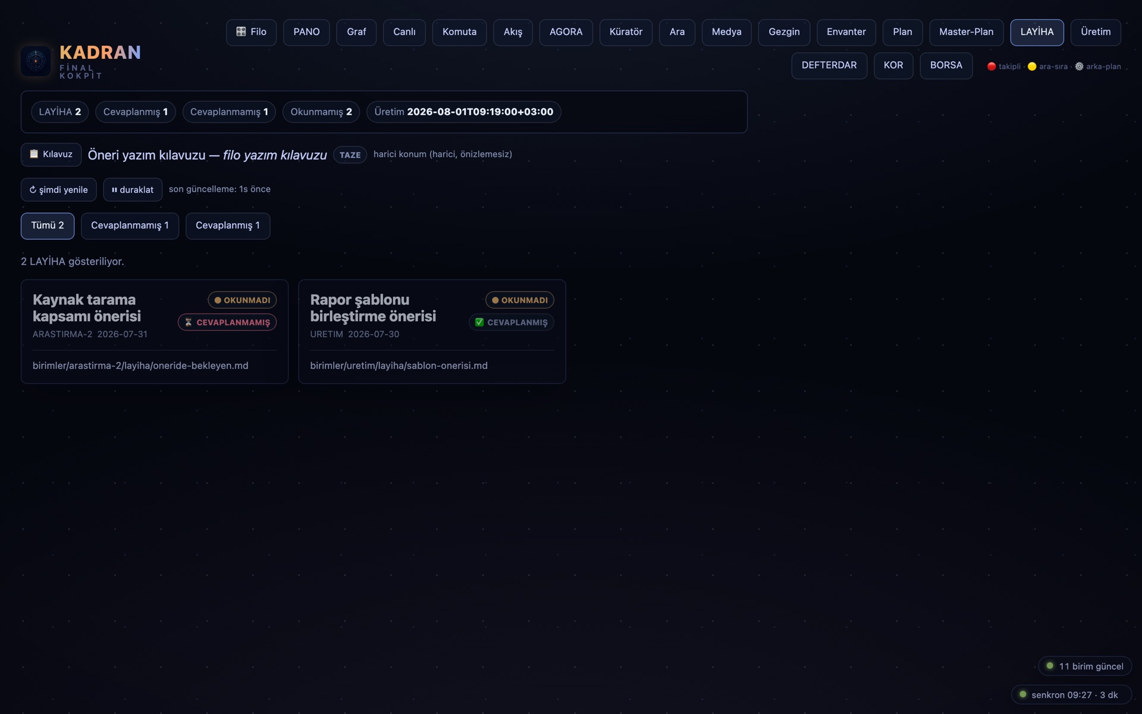
Task: Click the TAZE freshness badge
Action: tap(350, 155)
